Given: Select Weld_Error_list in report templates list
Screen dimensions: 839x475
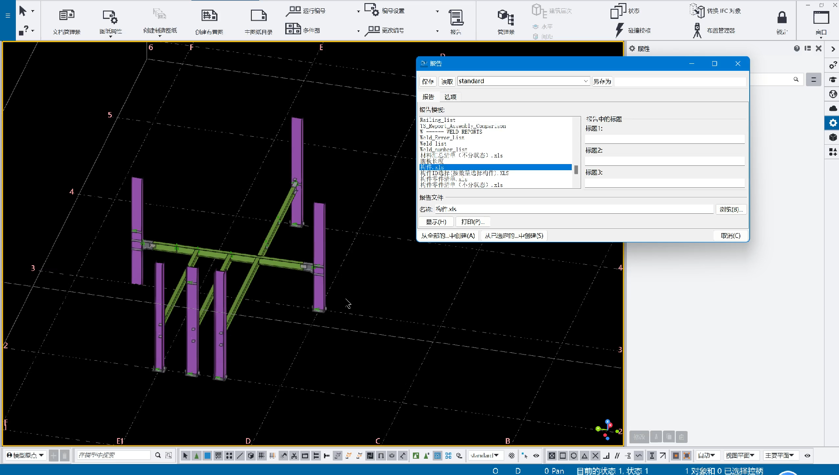Looking at the screenshot, I should pyautogui.click(x=442, y=138).
